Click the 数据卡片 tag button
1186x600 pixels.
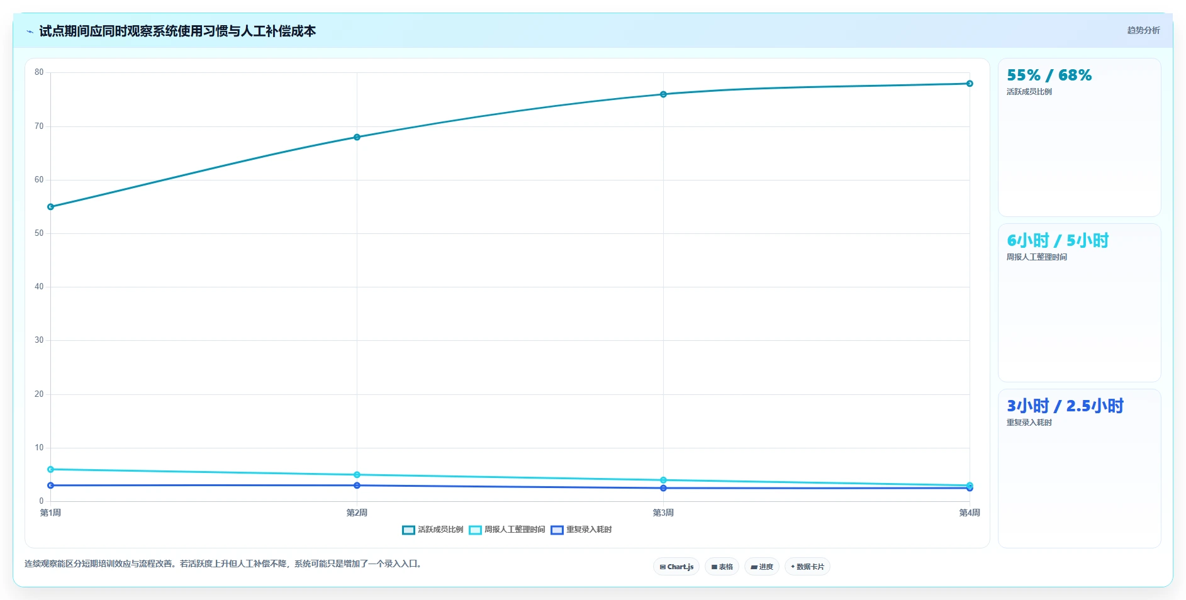(x=807, y=567)
